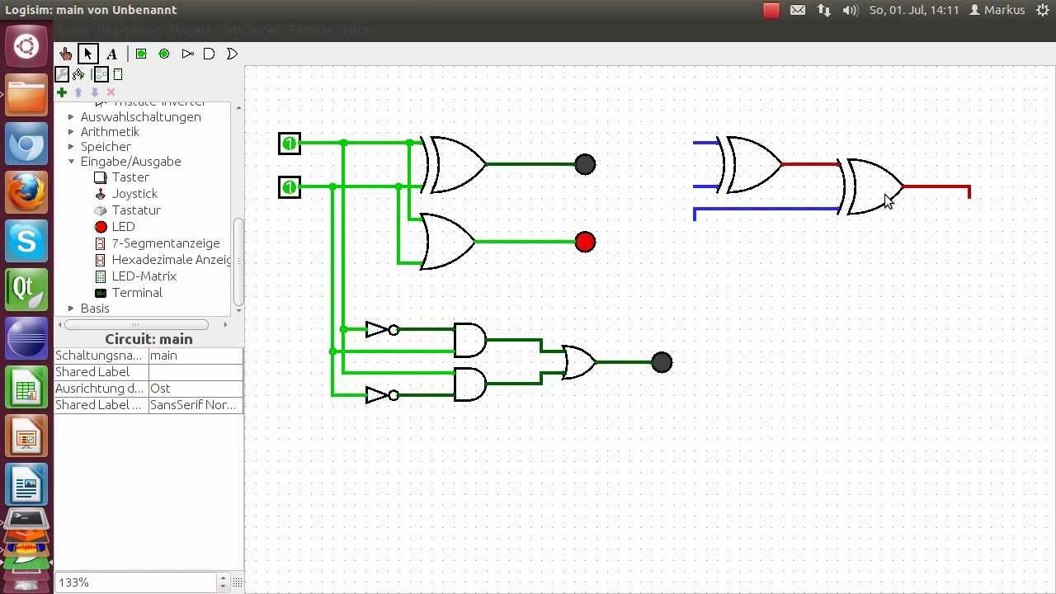This screenshot has width=1056, height=594.
Task: Toggle the upper input pin
Action: pyautogui.click(x=290, y=144)
